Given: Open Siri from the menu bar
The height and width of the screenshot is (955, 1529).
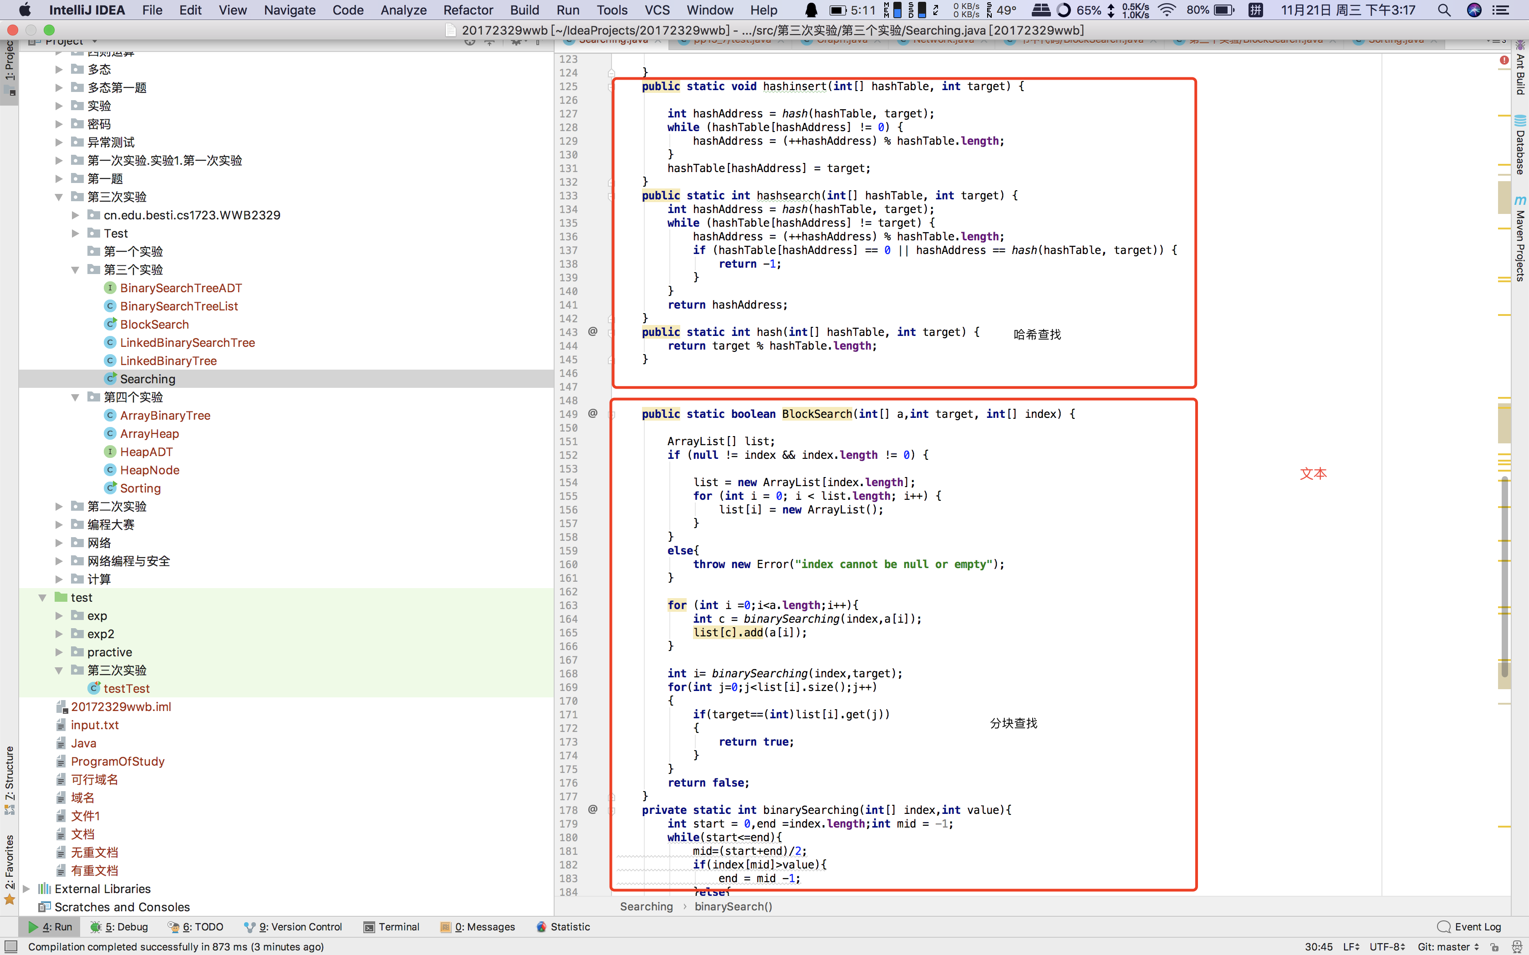Looking at the screenshot, I should pyautogui.click(x=1474, y=10).
